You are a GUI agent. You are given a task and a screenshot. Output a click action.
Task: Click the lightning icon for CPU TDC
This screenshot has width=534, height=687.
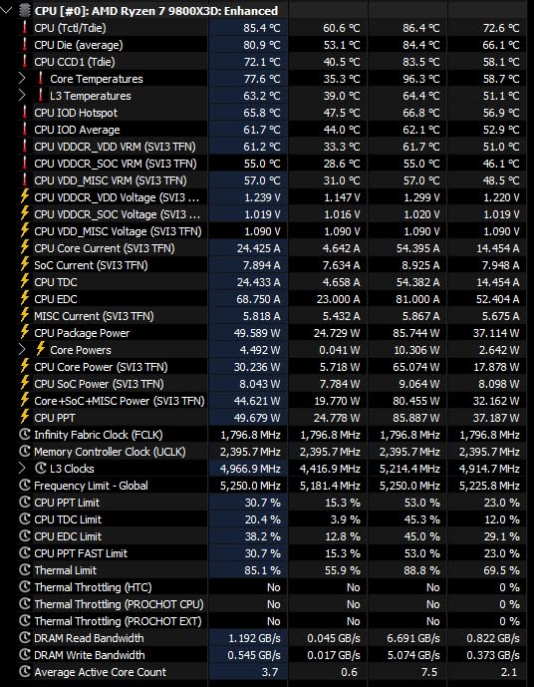(x=25, y=282)
